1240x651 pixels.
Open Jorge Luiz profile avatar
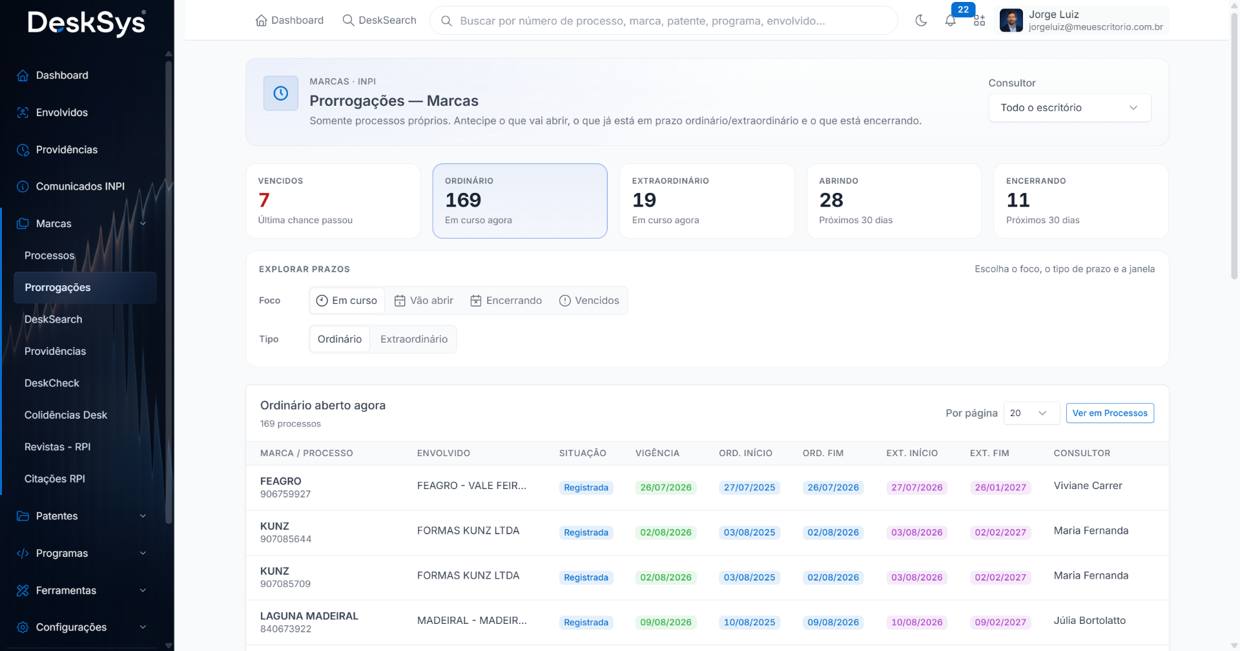(x=1011, y=21)
